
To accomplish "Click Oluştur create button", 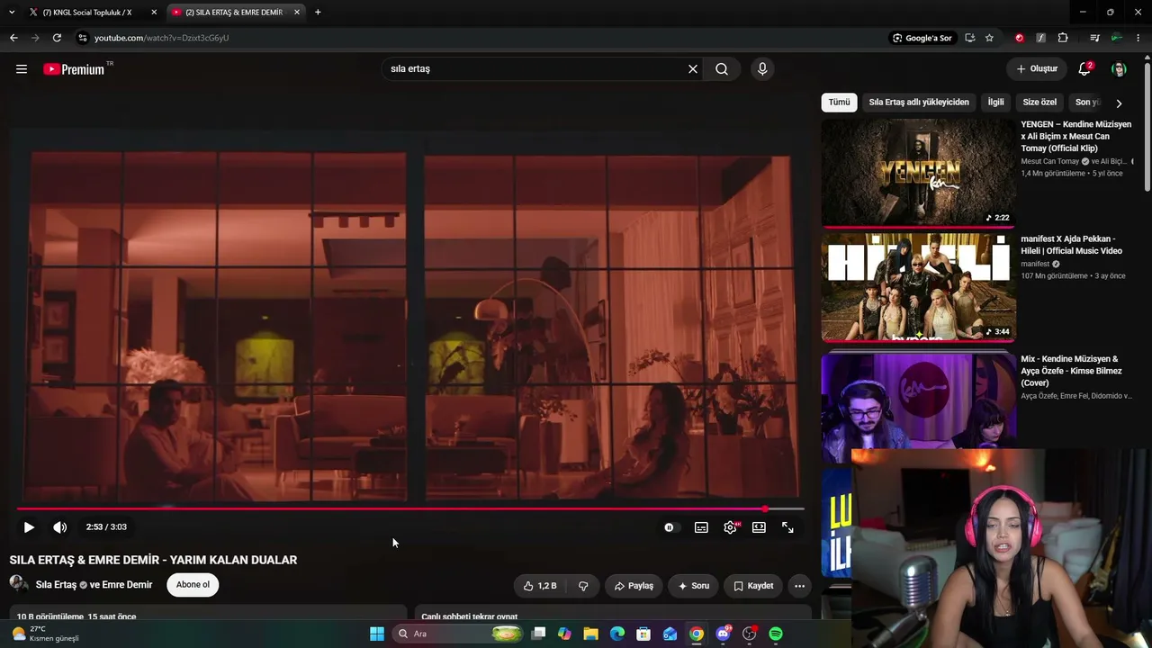I will point(1037,69).
